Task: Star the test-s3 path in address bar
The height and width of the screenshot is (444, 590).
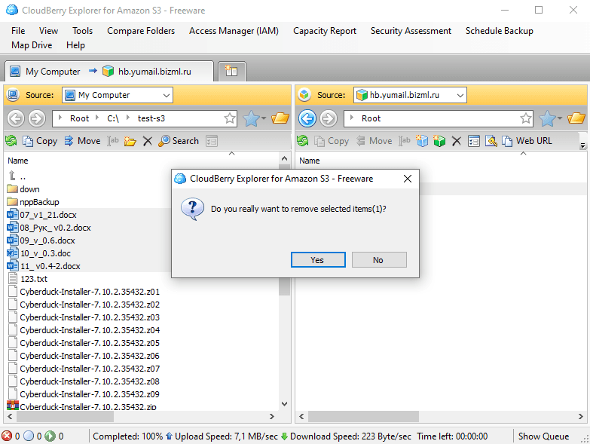Action: (x=230, y=118)
